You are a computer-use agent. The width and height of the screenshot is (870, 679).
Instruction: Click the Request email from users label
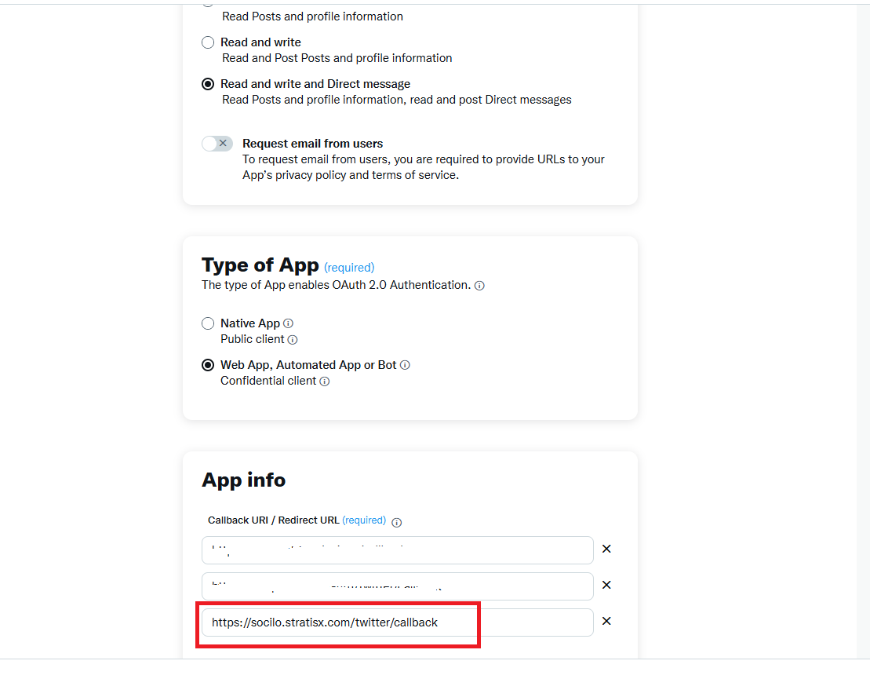point(312,144)
